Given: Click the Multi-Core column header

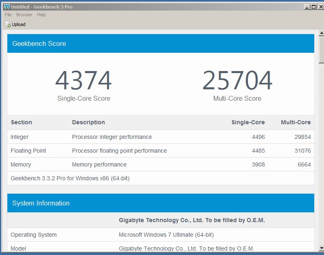Looking at the screenshot, I should coord(296,122).
